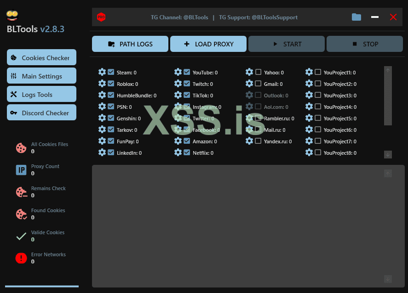Click the red logo icon in header
This screenshot has height=293, width=408.
coord(101,17)
